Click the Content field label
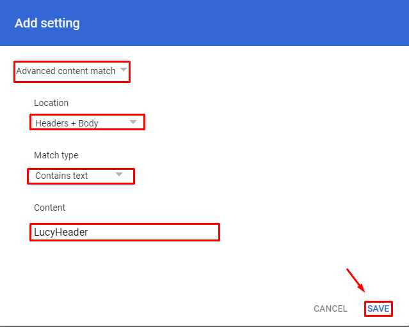 point(49,208)
